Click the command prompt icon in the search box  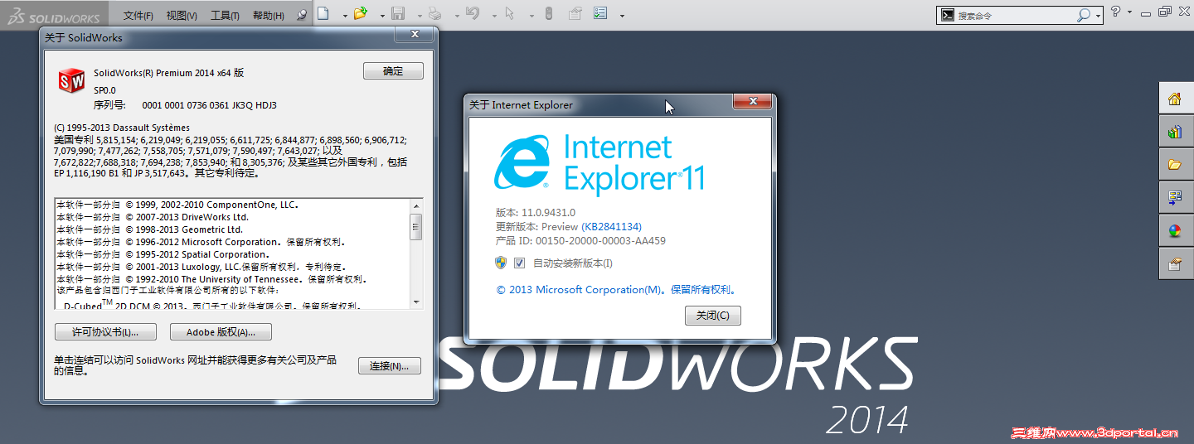tap(948, 15)
